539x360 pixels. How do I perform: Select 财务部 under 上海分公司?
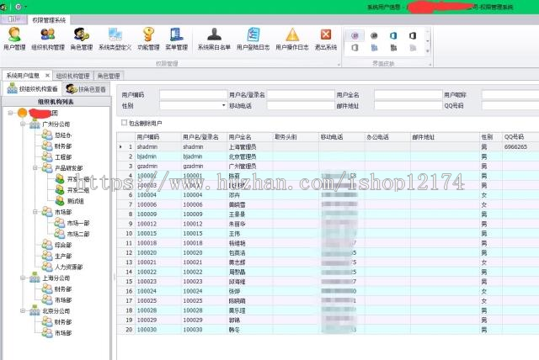(x=63, y=289)
